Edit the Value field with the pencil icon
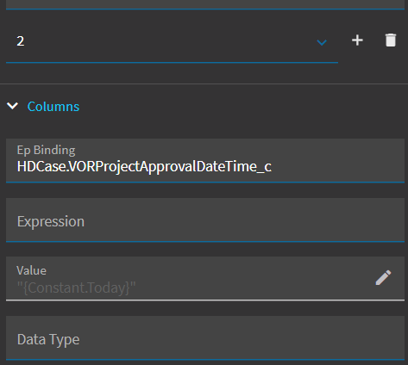The image size is (408, 365). coord(383,277)
